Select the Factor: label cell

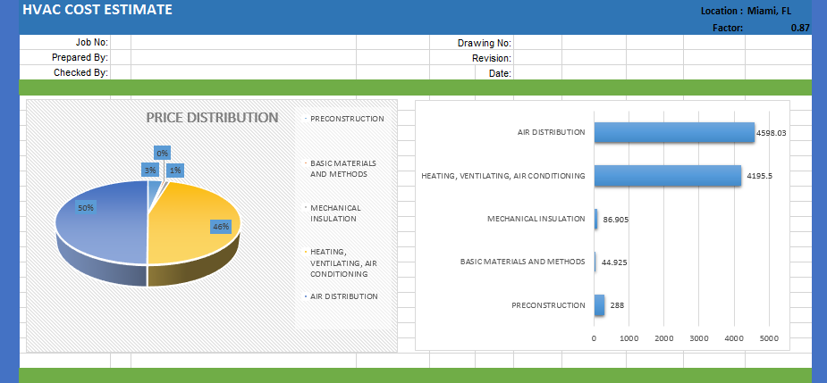pos(728,29)
